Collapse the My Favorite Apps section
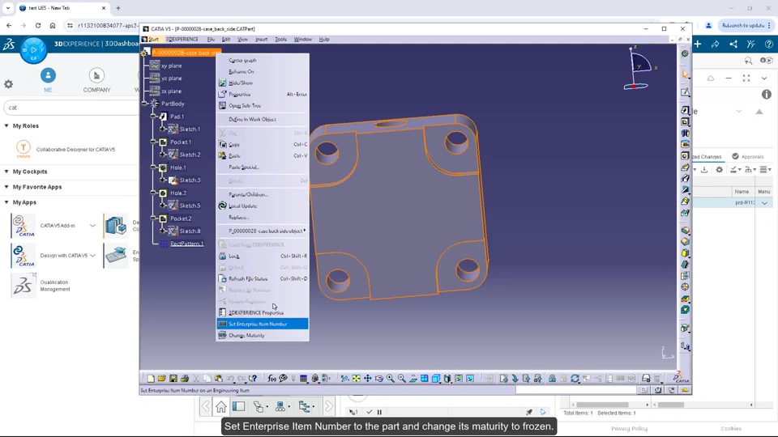The width and height of the screenshot is (778, 437). (x=6, y=187)
